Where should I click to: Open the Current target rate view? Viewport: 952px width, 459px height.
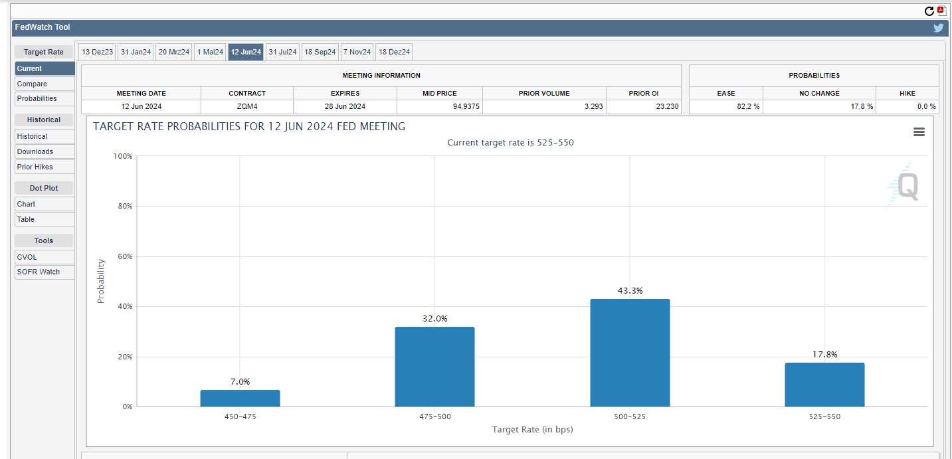pos(45,68)
